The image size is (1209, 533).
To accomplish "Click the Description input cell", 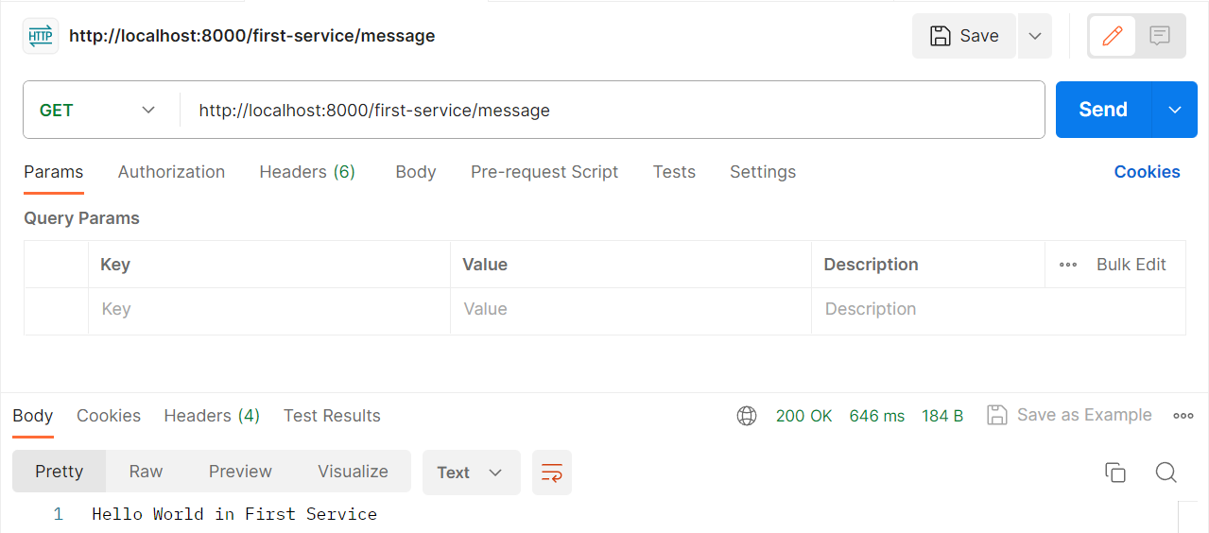I will click(x=998, y=310).
